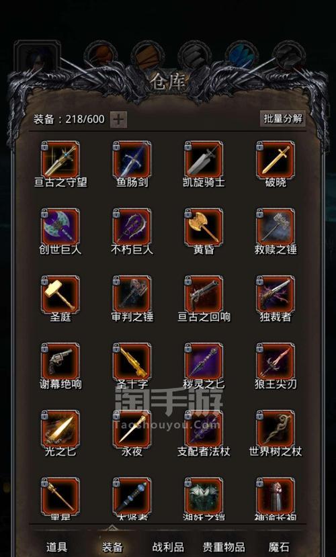This screenshot has height=557, width=336.
Task: Expand the bottom panel up arrow
Action: point(112,527)
